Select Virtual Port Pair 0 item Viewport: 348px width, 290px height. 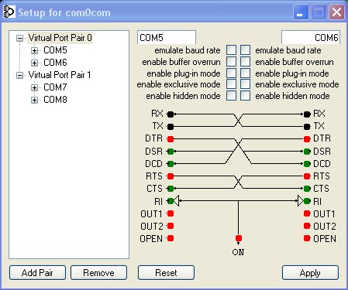pyautogui.click(x=60, y=38)
